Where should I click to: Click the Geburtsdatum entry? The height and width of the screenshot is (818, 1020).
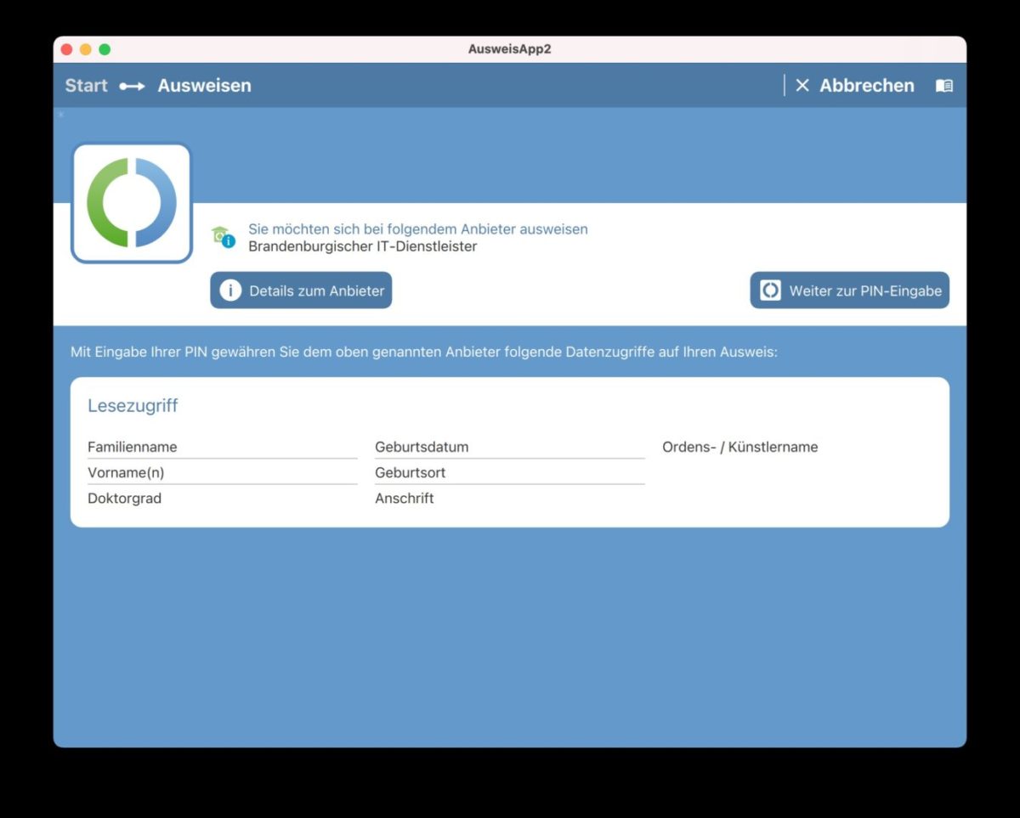pos(510,447)
